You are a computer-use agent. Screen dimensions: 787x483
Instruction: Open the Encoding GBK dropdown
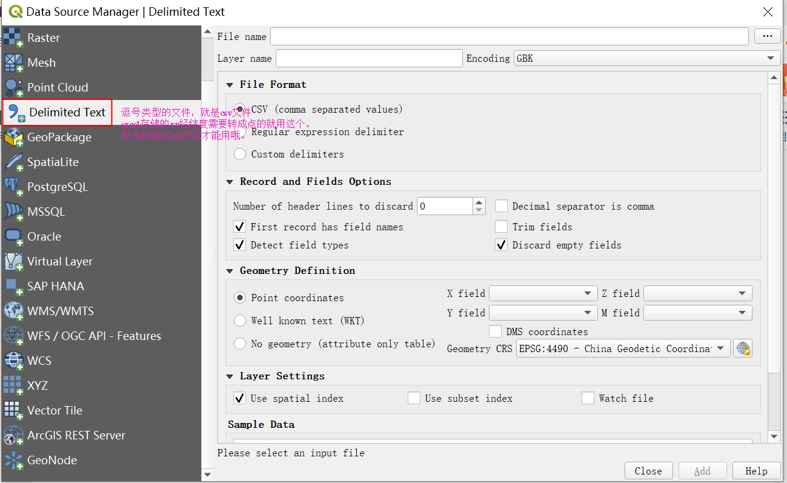coord(647,58)
